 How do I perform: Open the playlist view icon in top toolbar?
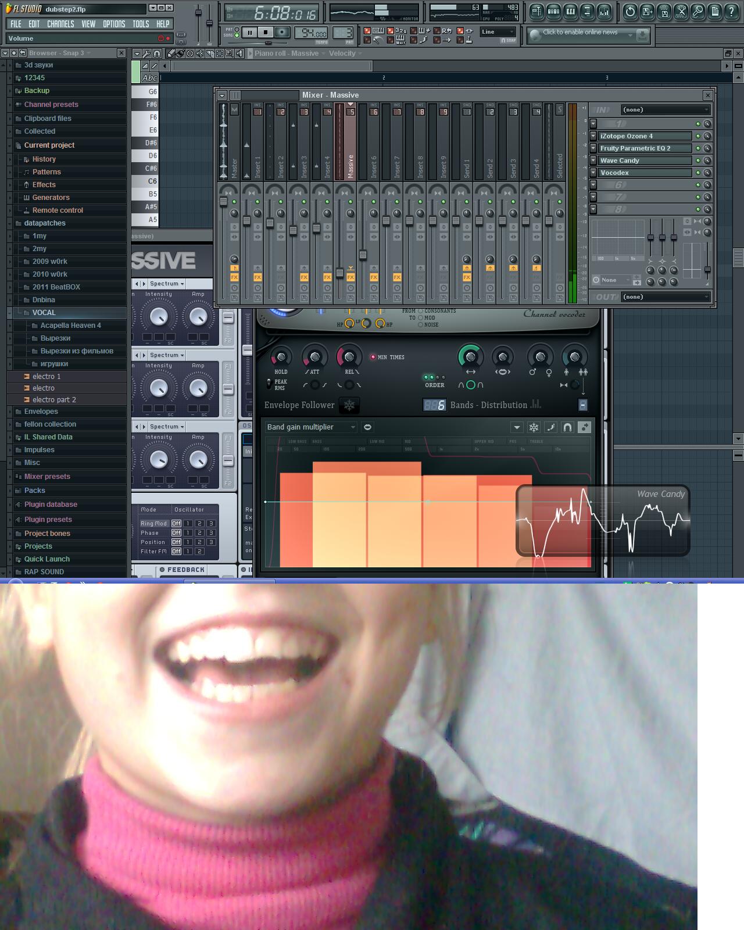536,11
